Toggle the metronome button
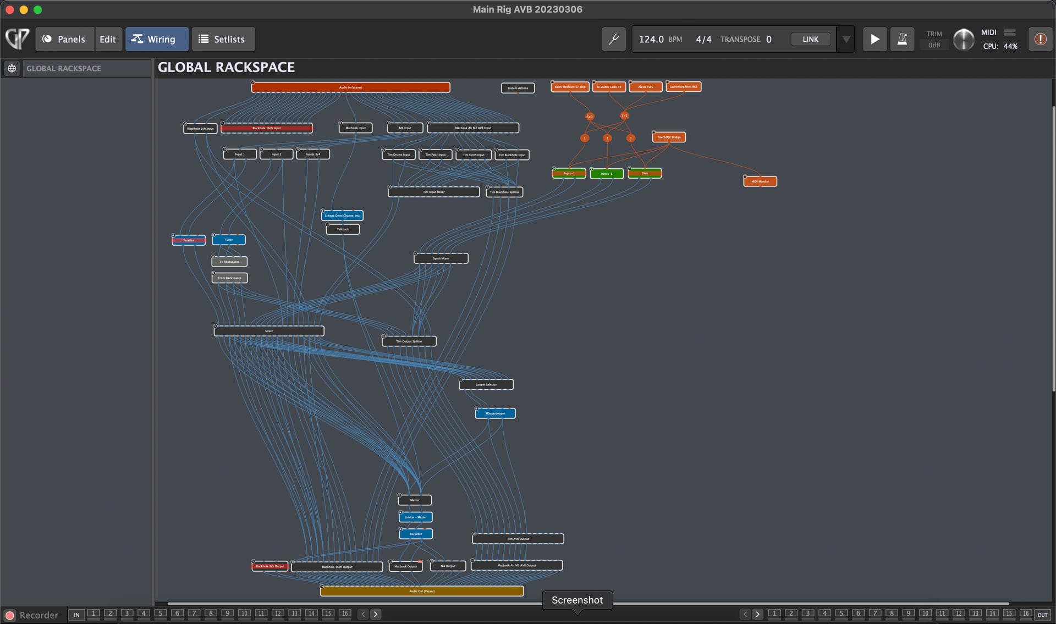Viewport: 1056px width, 624px height. (x=902, y=39)
